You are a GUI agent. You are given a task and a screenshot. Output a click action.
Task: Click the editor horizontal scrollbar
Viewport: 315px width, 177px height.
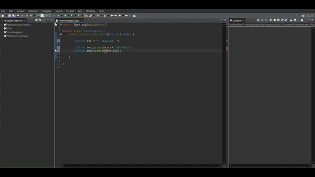coord(142,166)
